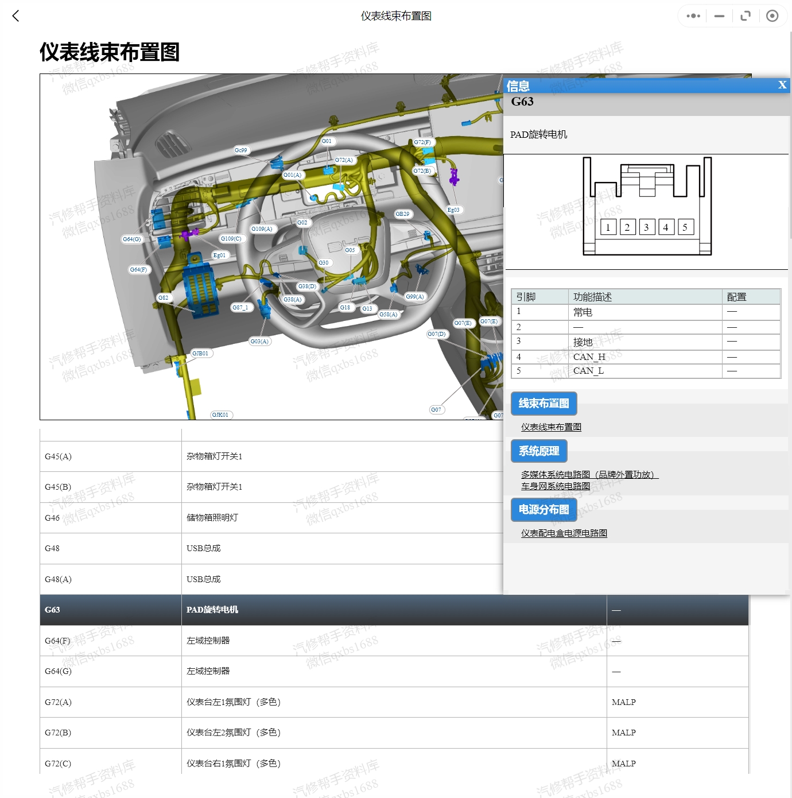Select connector label G64(G) on the diagram

132,239
